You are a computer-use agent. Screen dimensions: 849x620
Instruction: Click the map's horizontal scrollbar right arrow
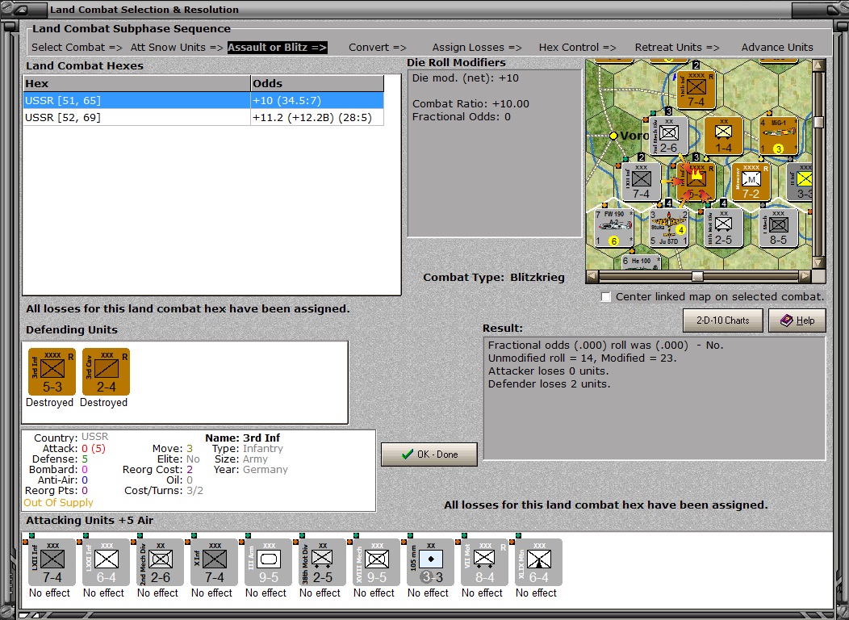tap(805, 276)
